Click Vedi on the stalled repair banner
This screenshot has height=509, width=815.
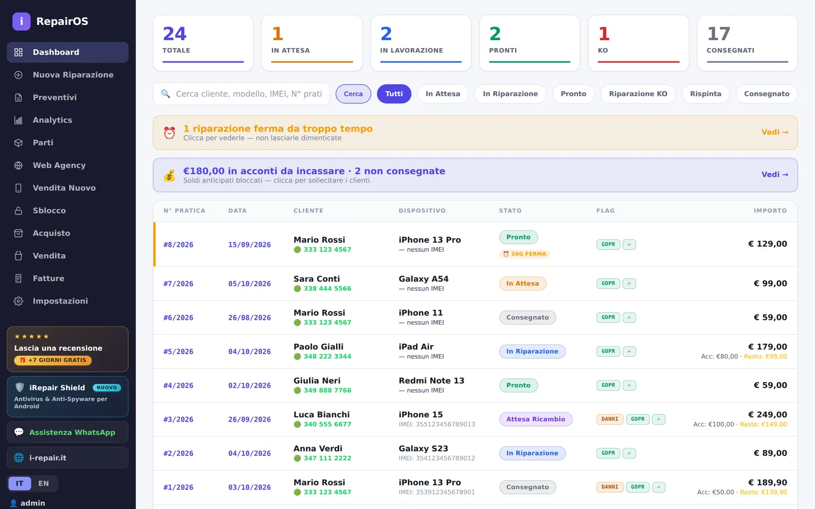pyautogui.click(x=775, y=132)
